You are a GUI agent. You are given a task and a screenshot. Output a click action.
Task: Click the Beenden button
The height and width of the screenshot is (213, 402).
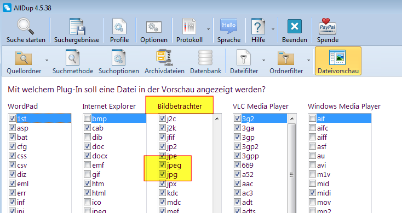pos(294,31)
